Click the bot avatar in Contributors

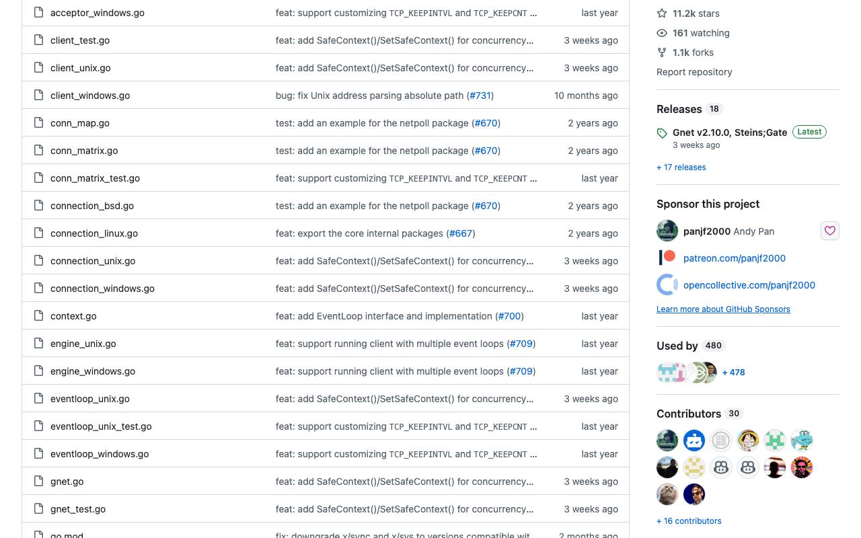click(x=694, y=440)
